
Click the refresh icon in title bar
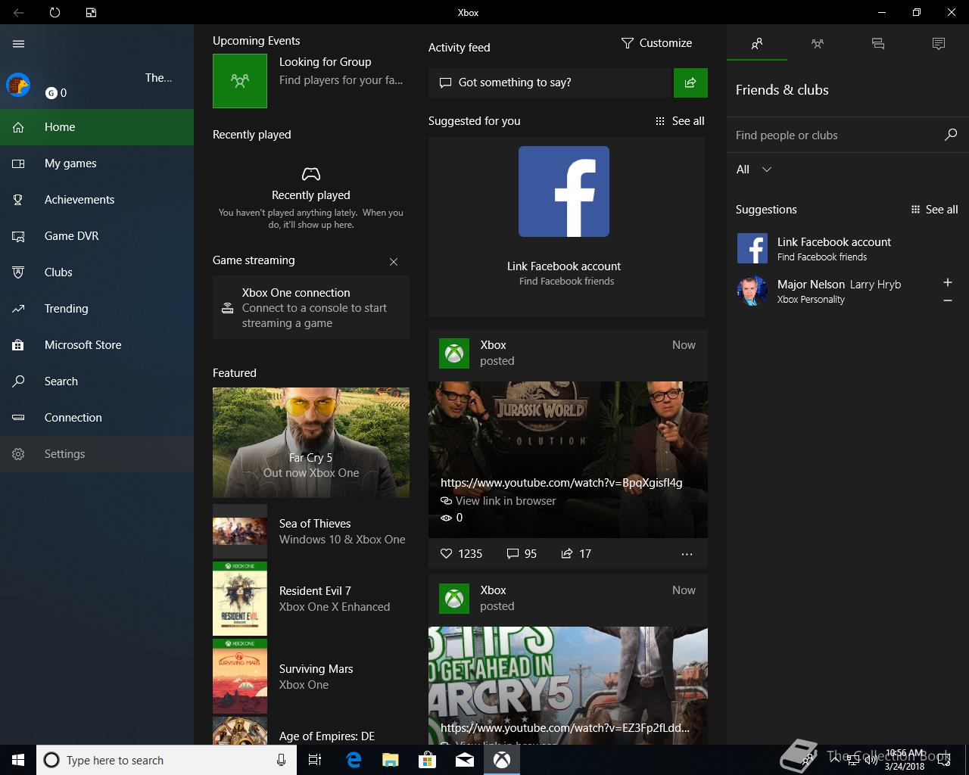pos(55,13)
